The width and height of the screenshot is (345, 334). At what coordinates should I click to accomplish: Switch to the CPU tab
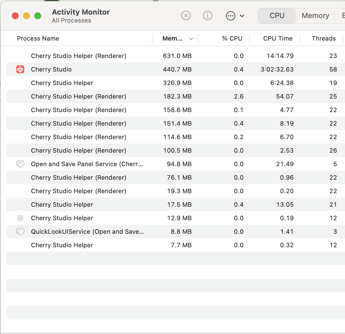[x=277, y=15]
